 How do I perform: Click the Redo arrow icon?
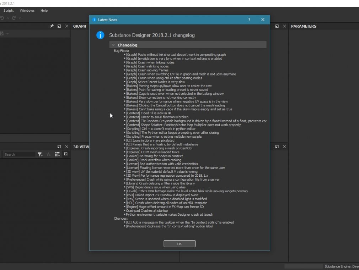pyautogui.click(x=14, y=18)
